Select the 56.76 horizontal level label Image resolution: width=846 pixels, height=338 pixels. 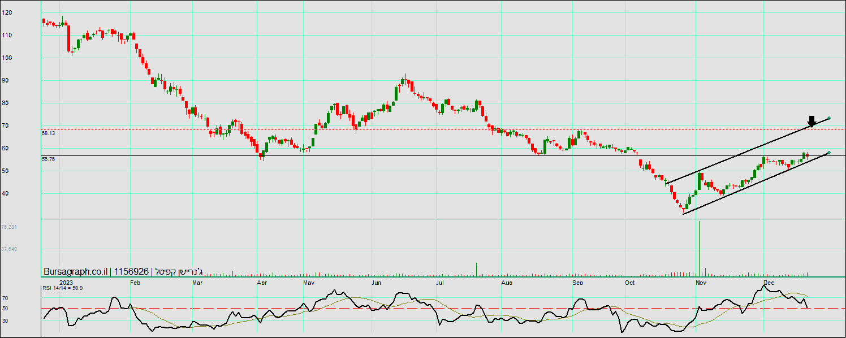(x=48, y=159)
